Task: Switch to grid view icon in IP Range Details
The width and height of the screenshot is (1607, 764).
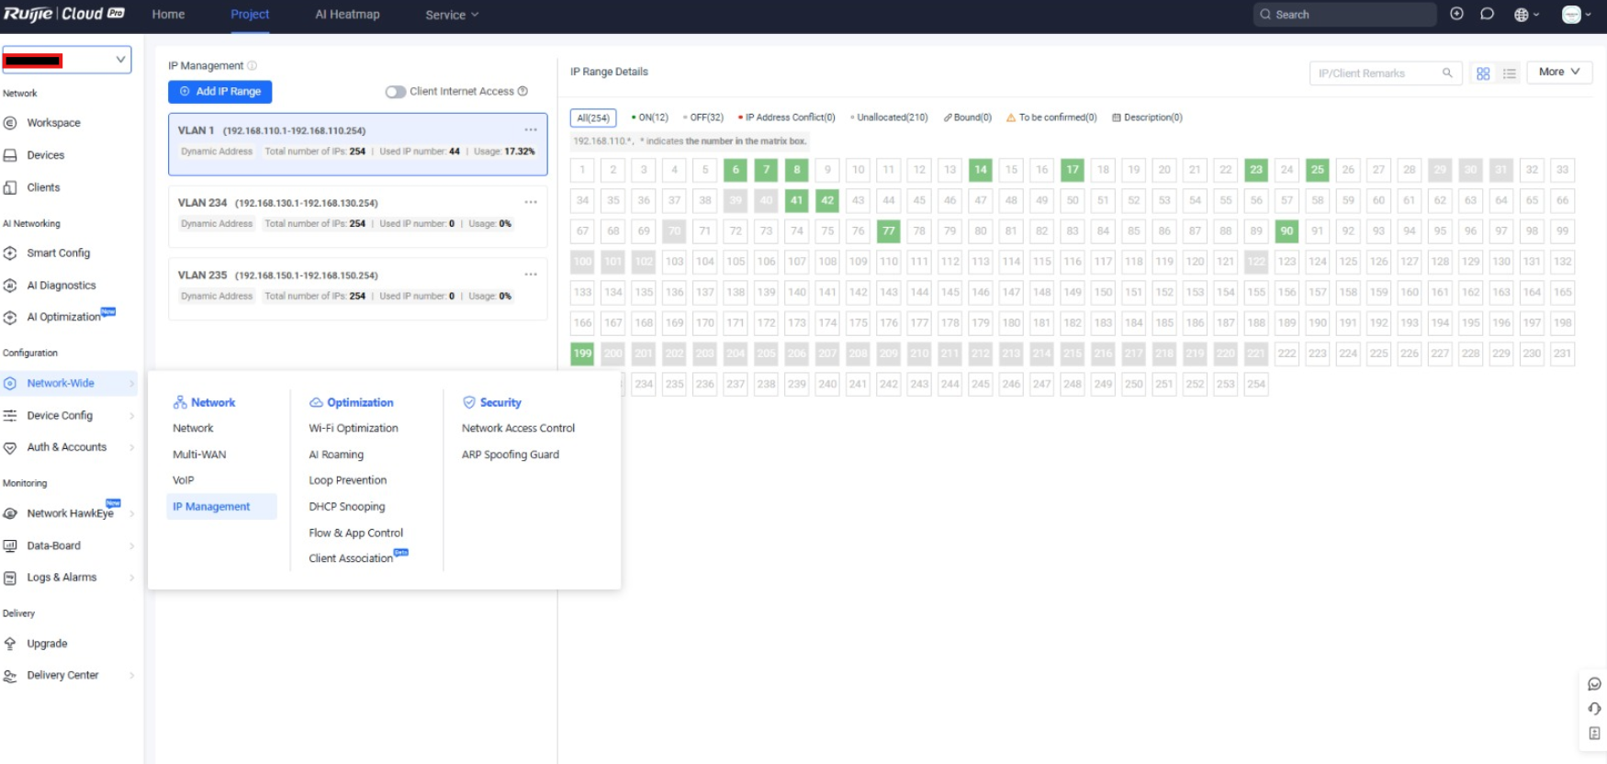Action: click(x=1482, y=73)
